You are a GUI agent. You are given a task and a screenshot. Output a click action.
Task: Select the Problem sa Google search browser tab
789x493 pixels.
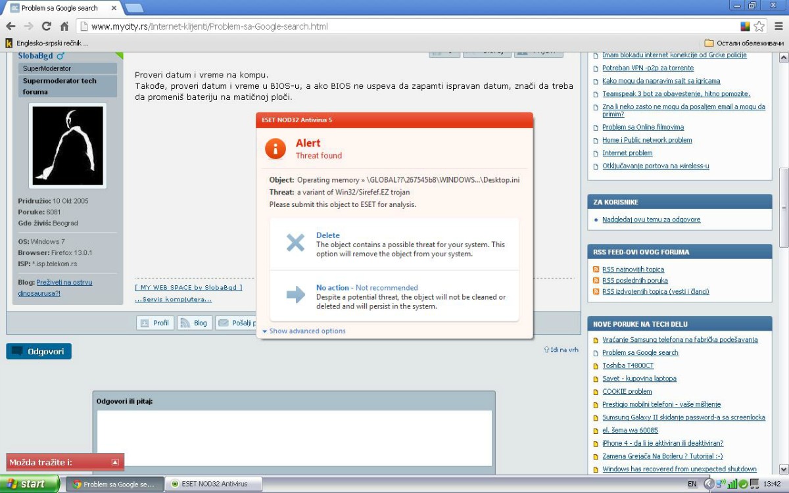click(x=62, y=8)
